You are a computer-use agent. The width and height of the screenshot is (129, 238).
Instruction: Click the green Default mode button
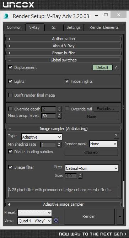(x=102, y=67)
